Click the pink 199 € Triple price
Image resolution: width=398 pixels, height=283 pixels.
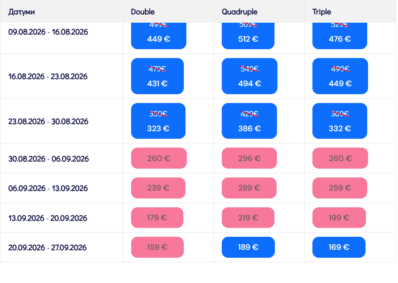pos(339,218)
